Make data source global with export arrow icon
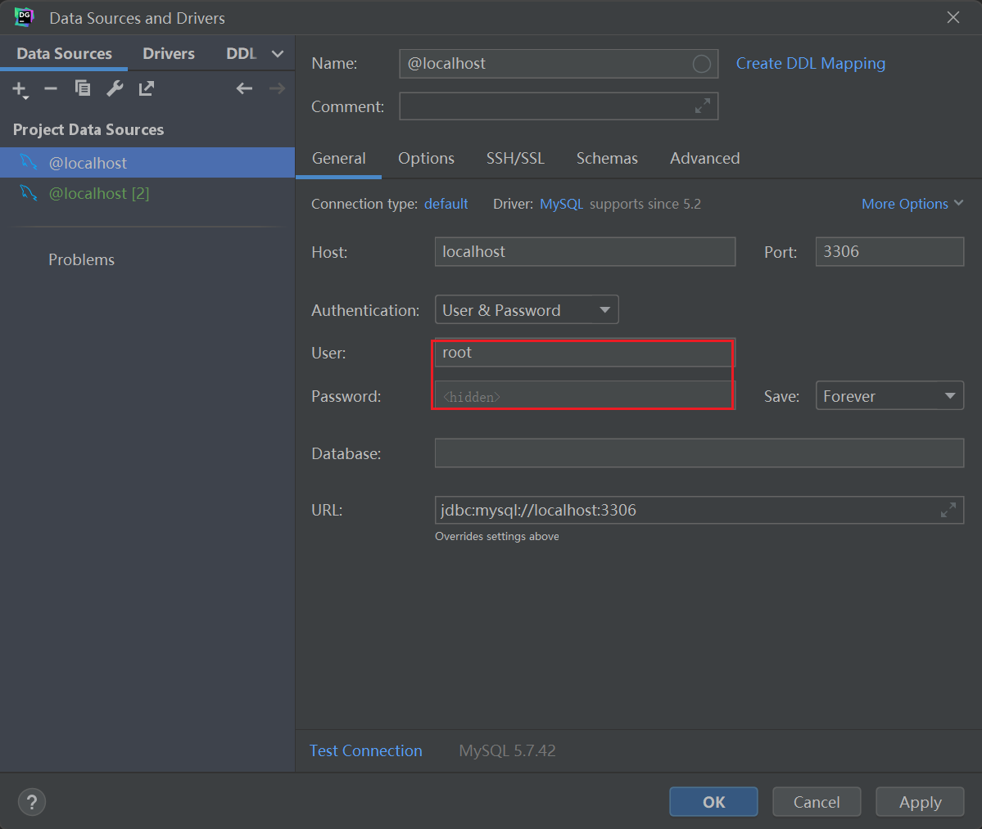982x829 pixels. (x=147, y=89)
